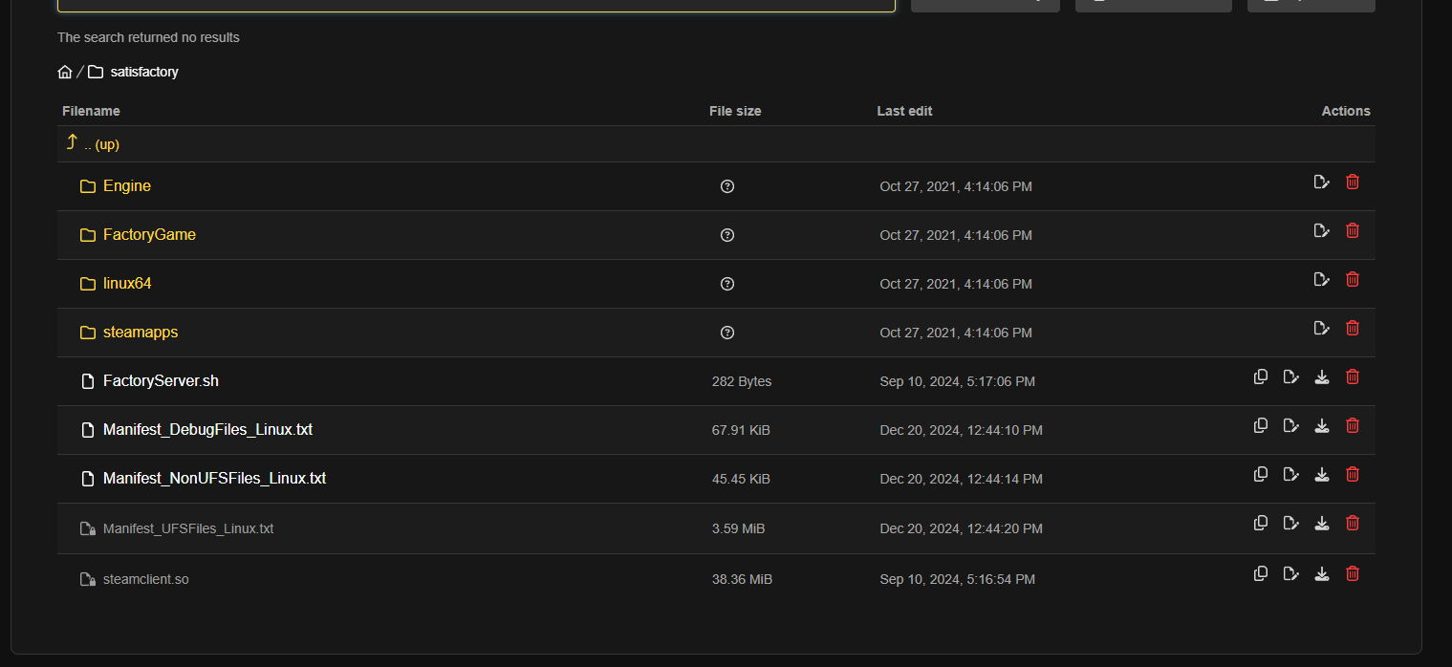Open FactoryServer.sh file
Viewport: 1452px width, 667px height.
pyautogui.click(x=161, y=381)
